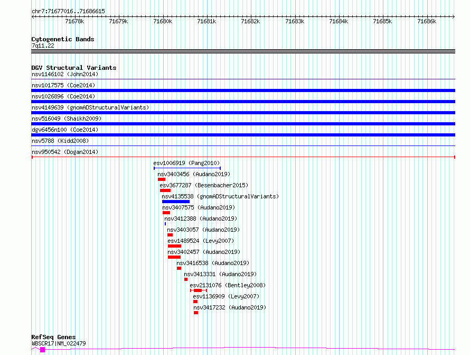Click the Cytogenetic Bands track title

point(63,39)
